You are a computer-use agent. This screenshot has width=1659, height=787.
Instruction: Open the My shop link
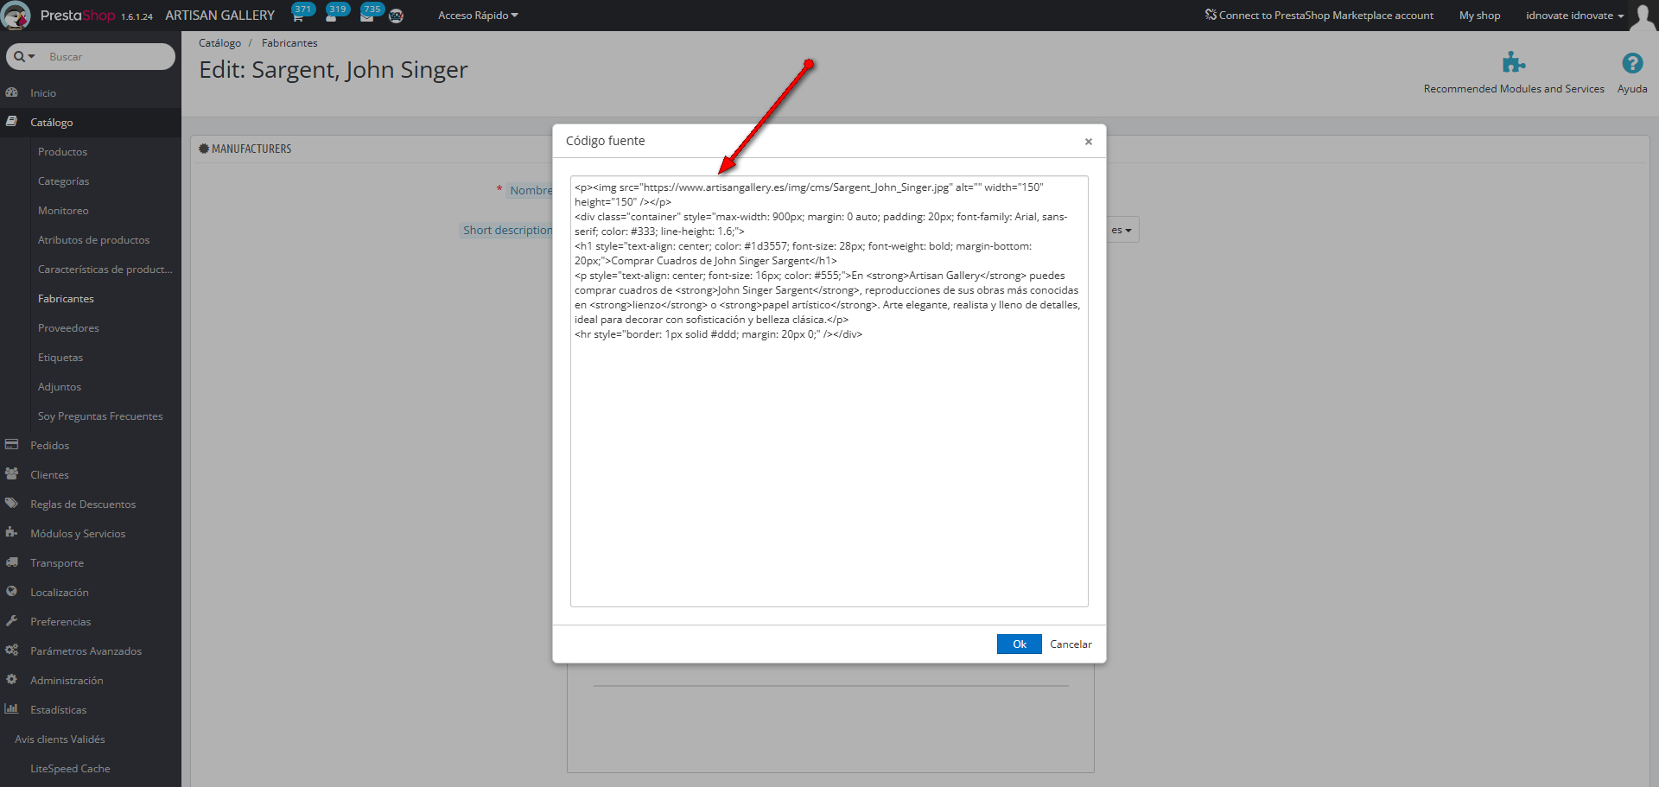[1479, 16]
